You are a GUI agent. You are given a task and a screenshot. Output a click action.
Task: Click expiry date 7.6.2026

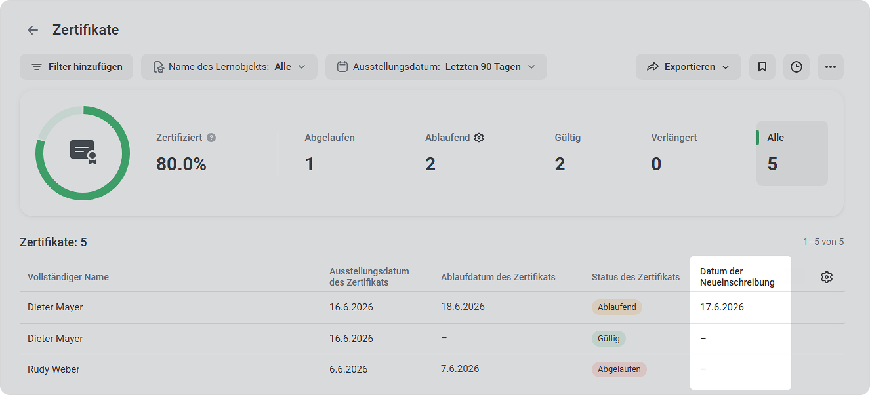pyautogui.click(x=460, y=369)
